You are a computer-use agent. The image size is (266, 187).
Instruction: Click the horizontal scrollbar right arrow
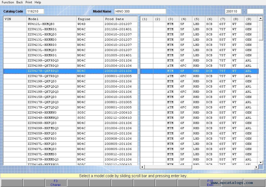click(256, 167)
